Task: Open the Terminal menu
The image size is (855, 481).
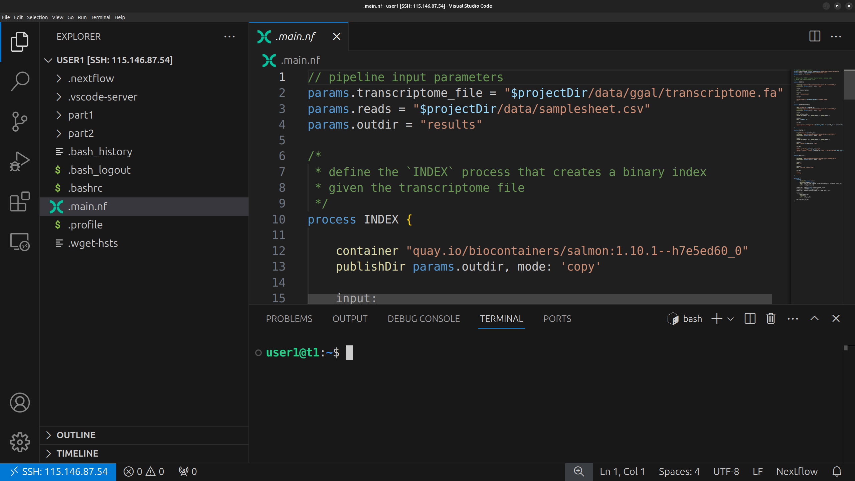Action: tap(100, 17)
